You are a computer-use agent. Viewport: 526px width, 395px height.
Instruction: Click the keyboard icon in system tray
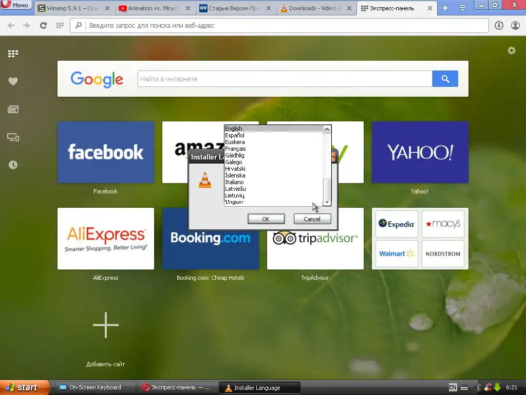pyautogui.click(x=464, y=388)
